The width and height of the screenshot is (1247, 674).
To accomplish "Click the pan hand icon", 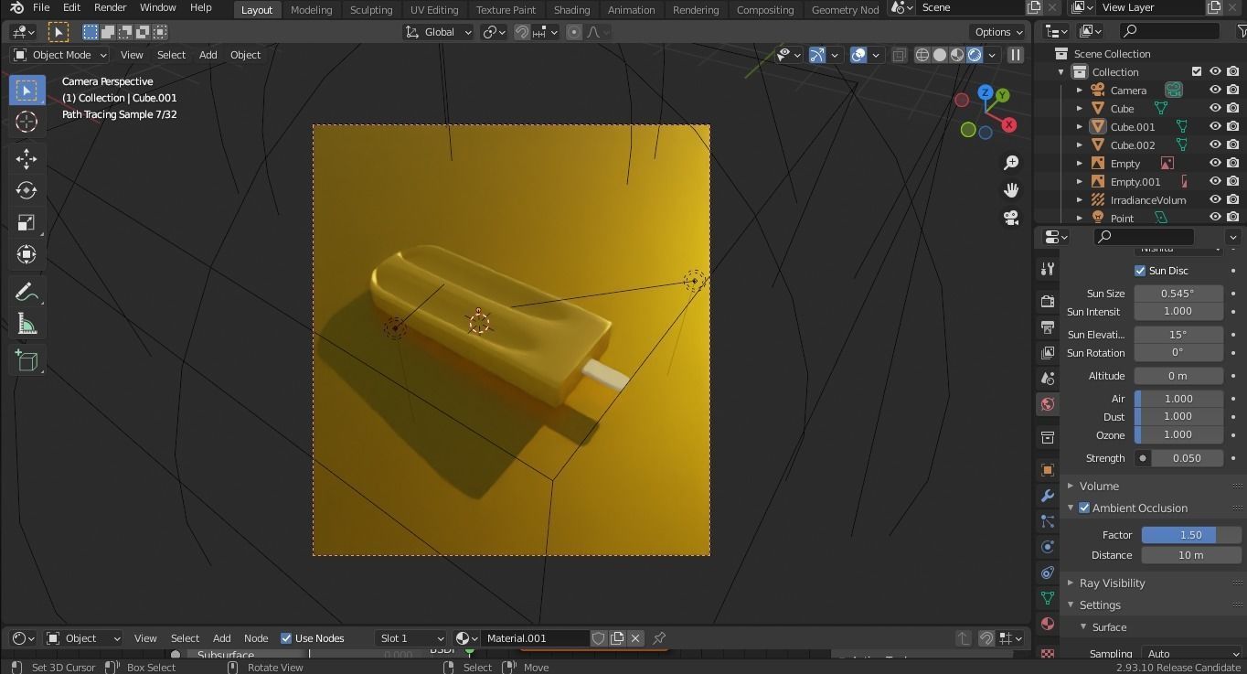I will [1011, 190].
